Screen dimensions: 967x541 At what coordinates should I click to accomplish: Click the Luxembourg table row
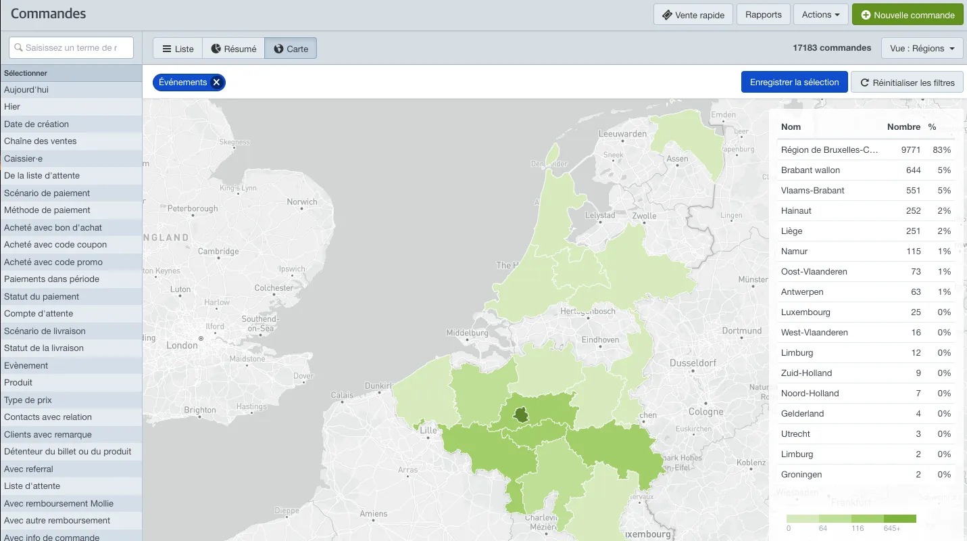point(866,312)
